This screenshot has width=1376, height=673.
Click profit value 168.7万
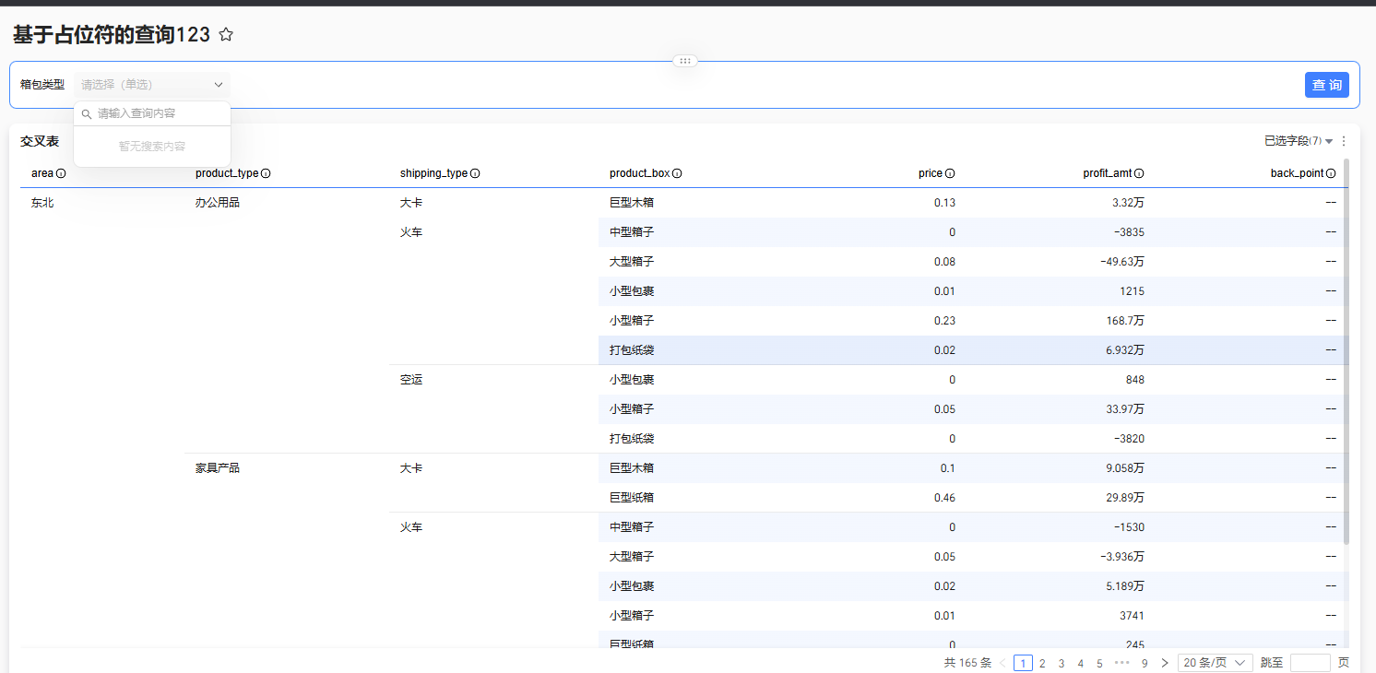1125,321
